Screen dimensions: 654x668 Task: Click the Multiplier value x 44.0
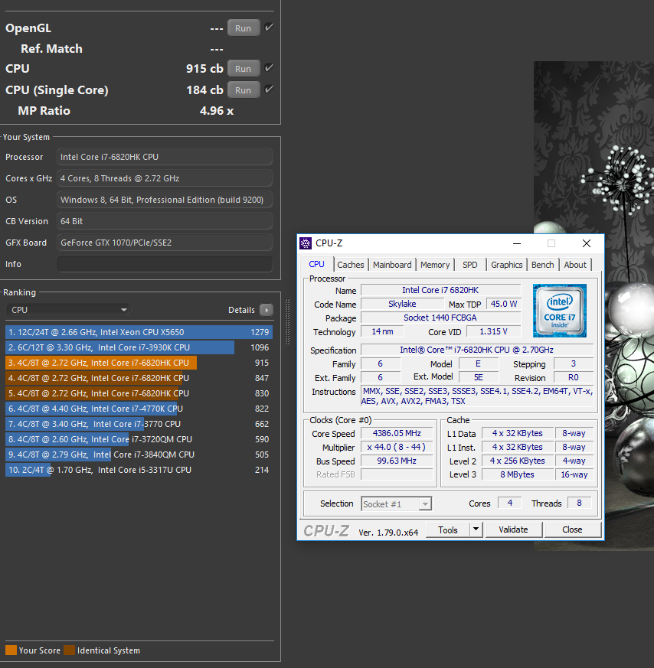click(x=397, y=447)
